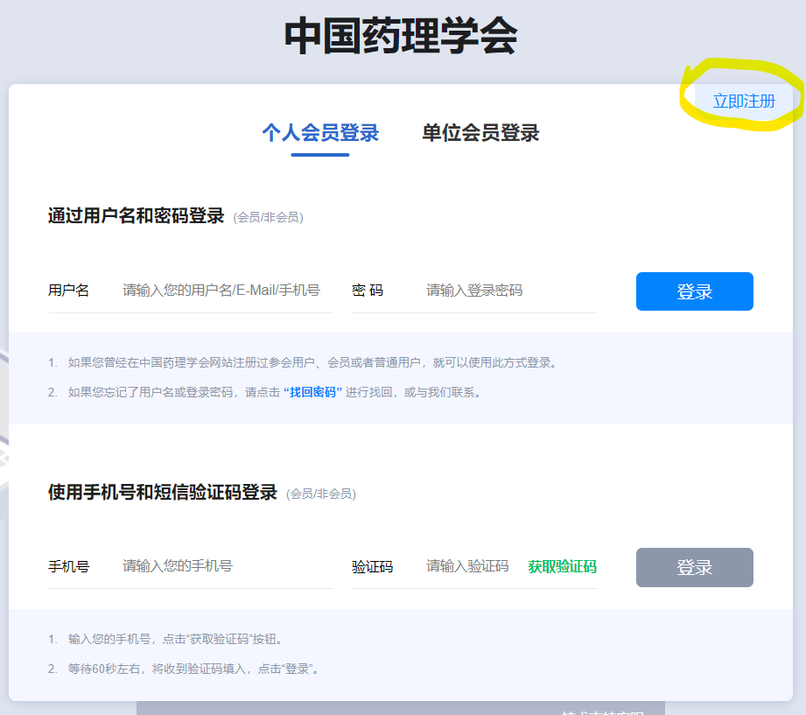Open the 找回密码 link
This screenshot has height=715, width=806.
point(312,393)
